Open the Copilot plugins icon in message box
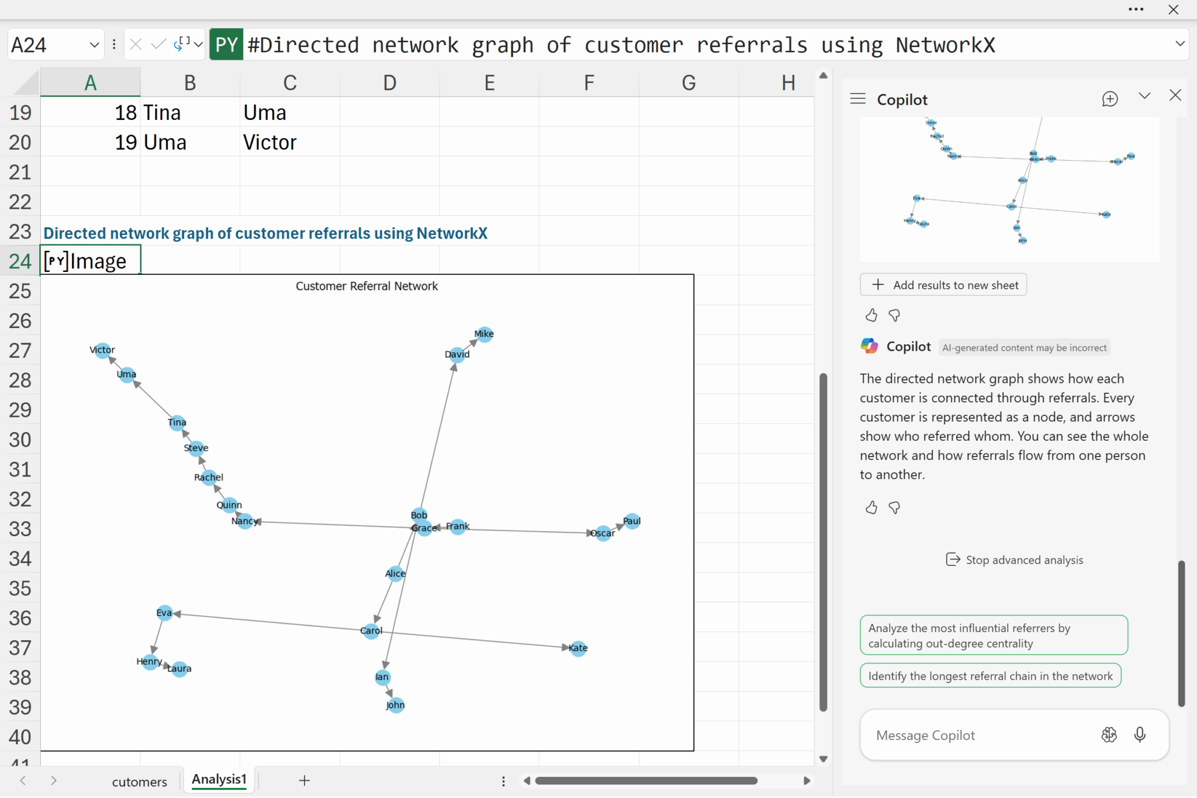The height and width of the screenshot is (798, 1197). click(1109, 735)
